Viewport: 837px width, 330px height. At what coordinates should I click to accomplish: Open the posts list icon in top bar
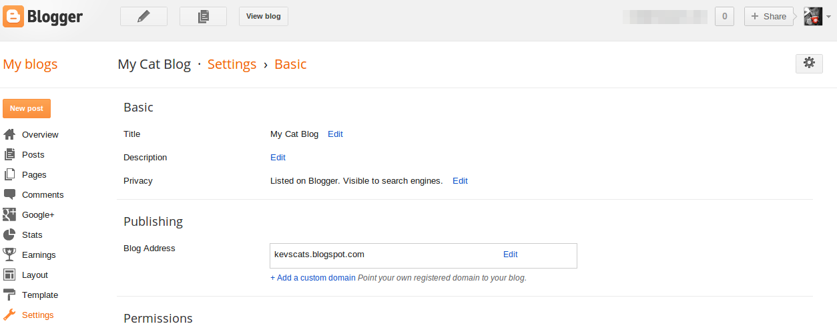click(203, 17)
